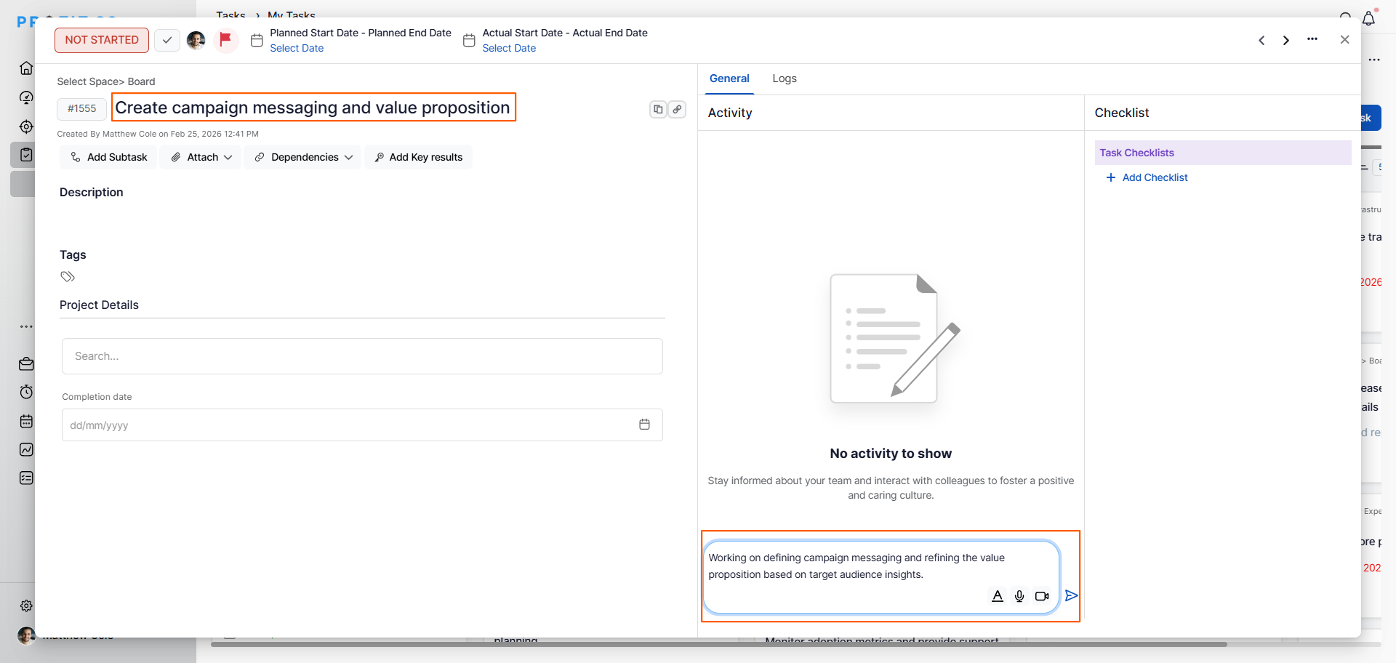Open the NOT STARTED status selector
The width and height of the screenshot is (1396, 663).
coord(102,40)
